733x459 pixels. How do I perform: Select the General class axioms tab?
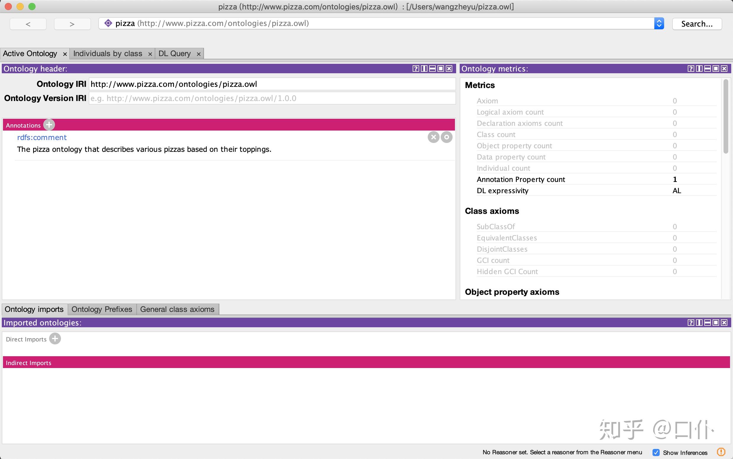tap(177, 309)
